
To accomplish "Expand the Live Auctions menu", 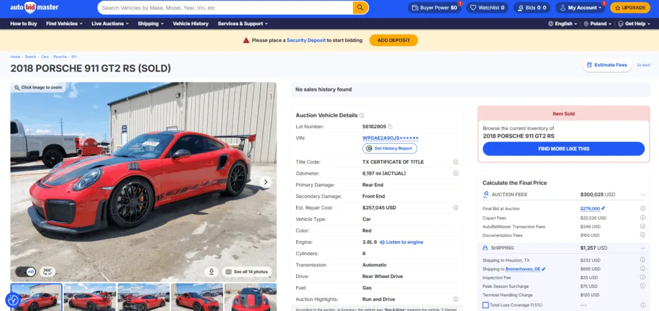I will (110, 24).
